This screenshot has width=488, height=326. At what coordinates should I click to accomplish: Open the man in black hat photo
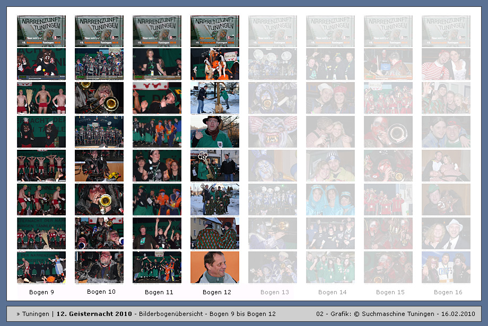pos(214,132)
